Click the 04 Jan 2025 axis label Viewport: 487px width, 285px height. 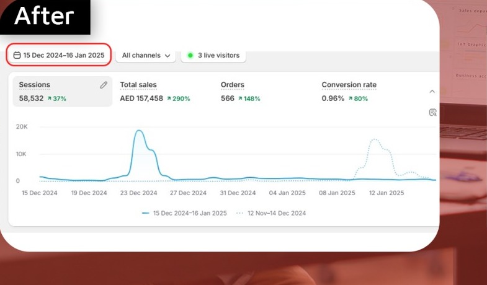[x=287, y=193]
